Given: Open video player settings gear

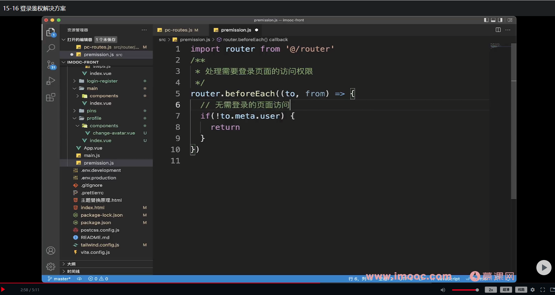Looking at the screenshot, I should [x=533, y=290].
